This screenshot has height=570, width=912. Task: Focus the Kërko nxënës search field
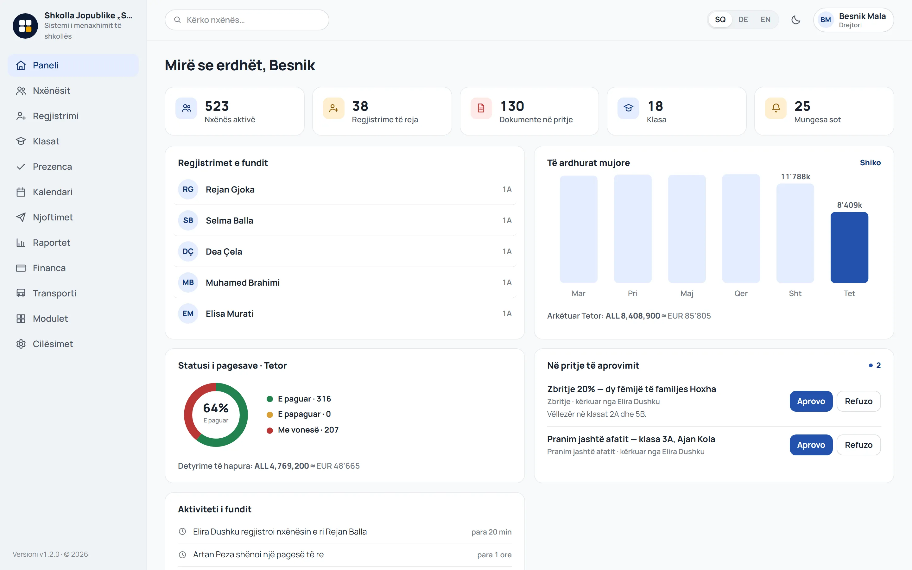click(247, 20)
